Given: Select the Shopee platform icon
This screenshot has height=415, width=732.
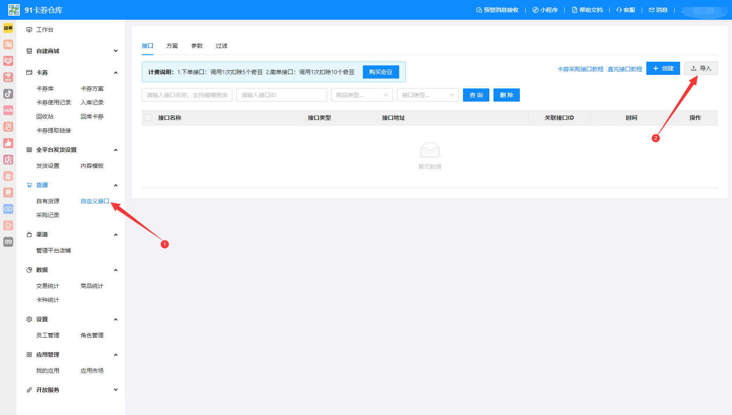Looking at the screenshot, I should pos(8,192).
